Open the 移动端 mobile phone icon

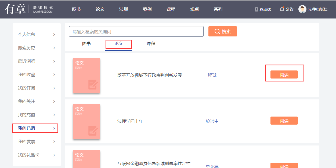(256, 9)
